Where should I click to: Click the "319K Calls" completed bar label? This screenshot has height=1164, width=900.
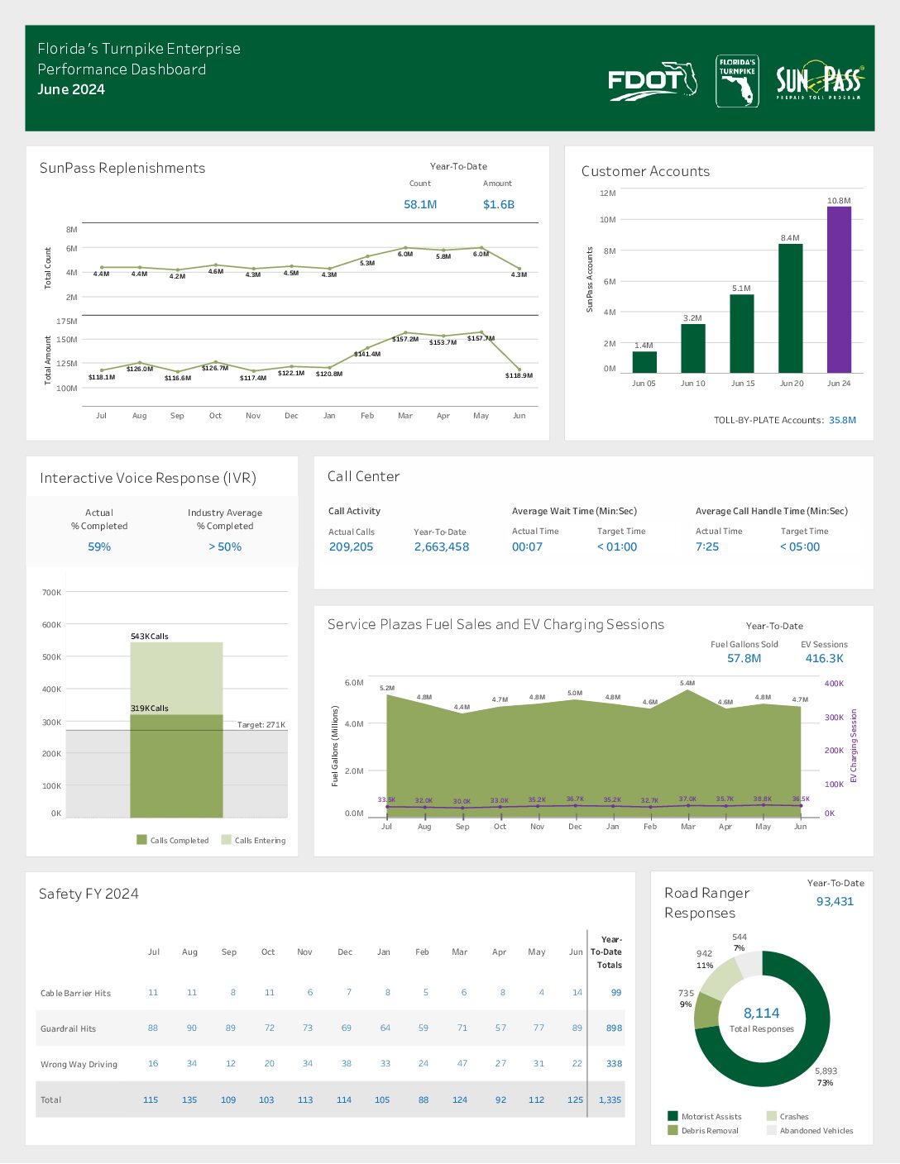(150, 708)
